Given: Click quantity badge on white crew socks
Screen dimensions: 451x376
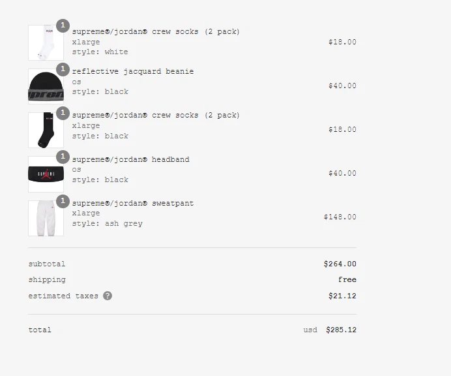Looking at the screenshot, I should click(x=63, y=25).
